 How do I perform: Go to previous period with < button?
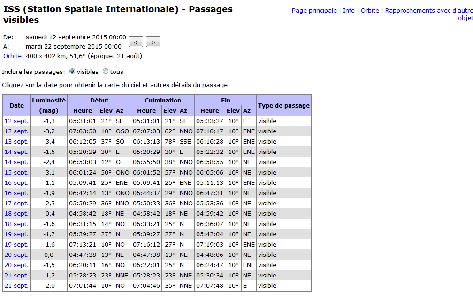click(x=136, y=42)
